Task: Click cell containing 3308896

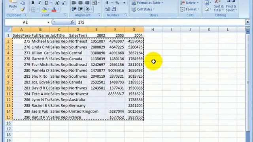Action: tap(96, 53)
